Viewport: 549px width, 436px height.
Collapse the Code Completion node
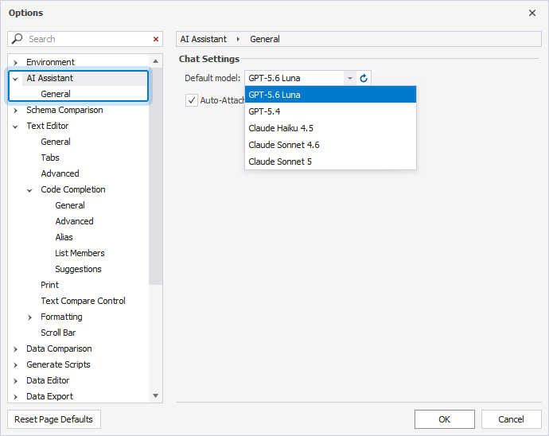click(29, 190)
